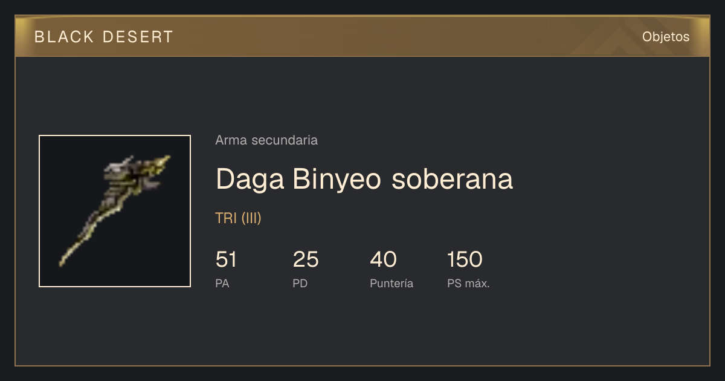
Task: Click the BLACK DESERT site title
Action: click(104, 37)
